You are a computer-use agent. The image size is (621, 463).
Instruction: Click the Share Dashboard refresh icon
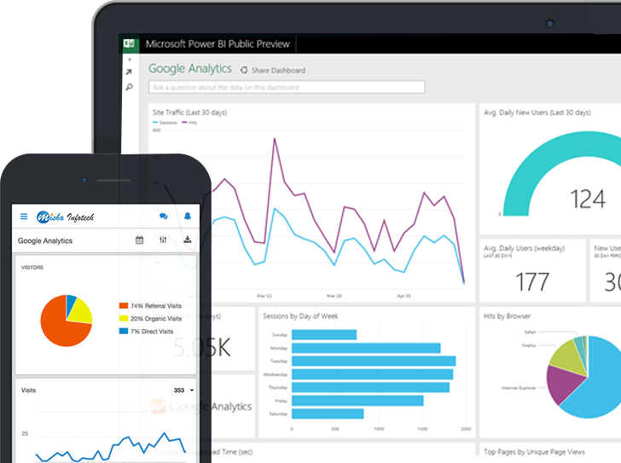[244, 70]
